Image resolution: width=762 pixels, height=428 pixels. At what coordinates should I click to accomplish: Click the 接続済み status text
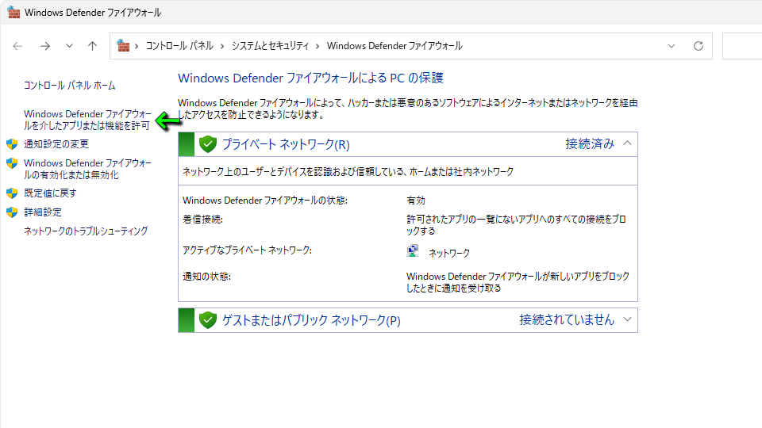[590, 143]
